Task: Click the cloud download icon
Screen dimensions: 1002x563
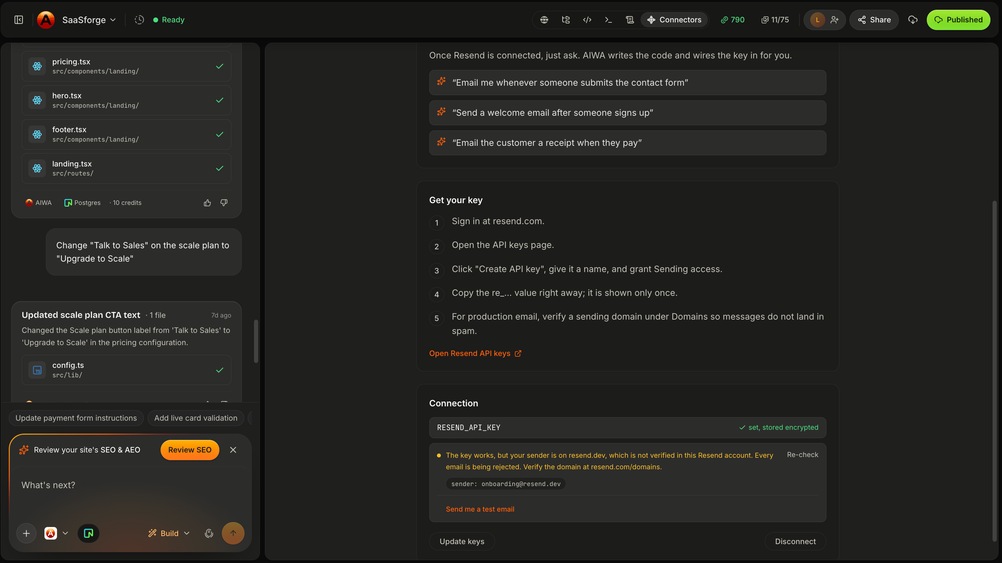Action: click(x=913, y=20)
